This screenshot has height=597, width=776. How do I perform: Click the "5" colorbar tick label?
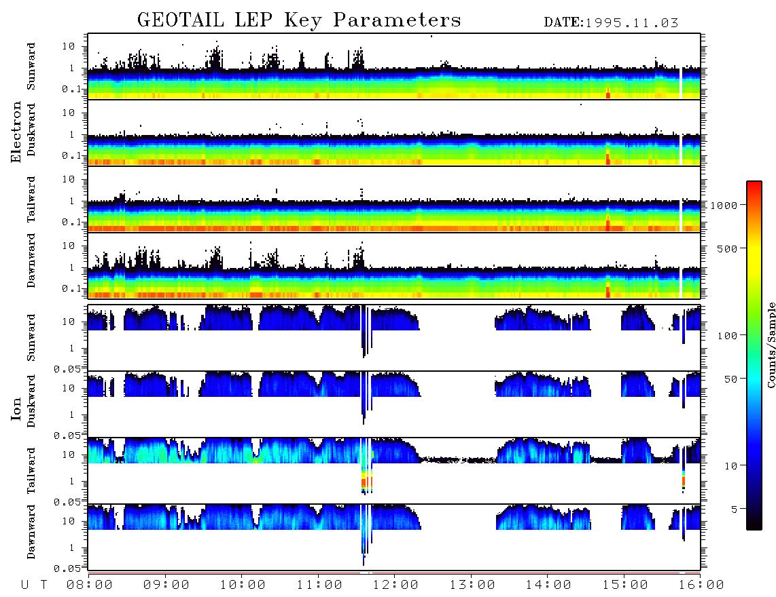735,509
